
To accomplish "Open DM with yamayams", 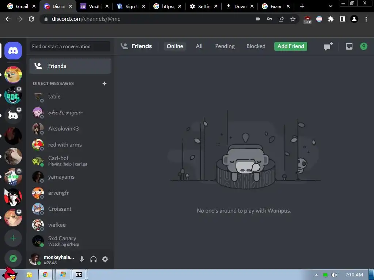I will (70, 177).
